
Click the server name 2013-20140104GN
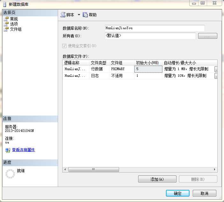pos(19,131)
